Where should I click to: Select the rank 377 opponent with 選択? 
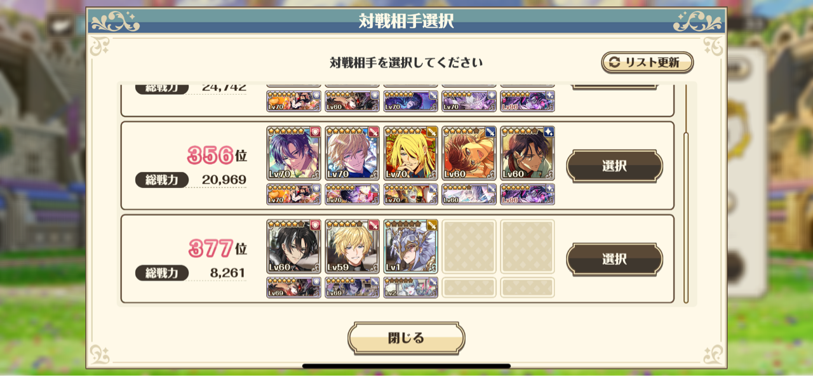[x=614, y=259]
